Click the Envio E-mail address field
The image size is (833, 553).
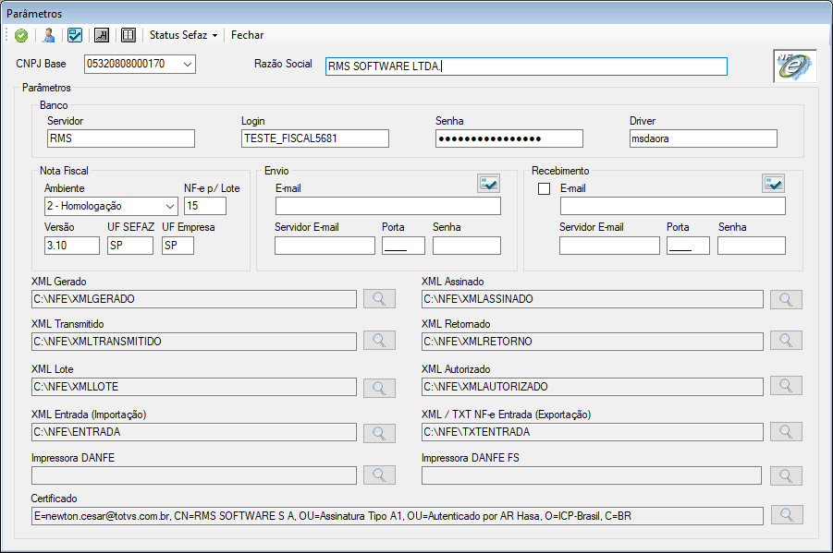tap(387, 206)
